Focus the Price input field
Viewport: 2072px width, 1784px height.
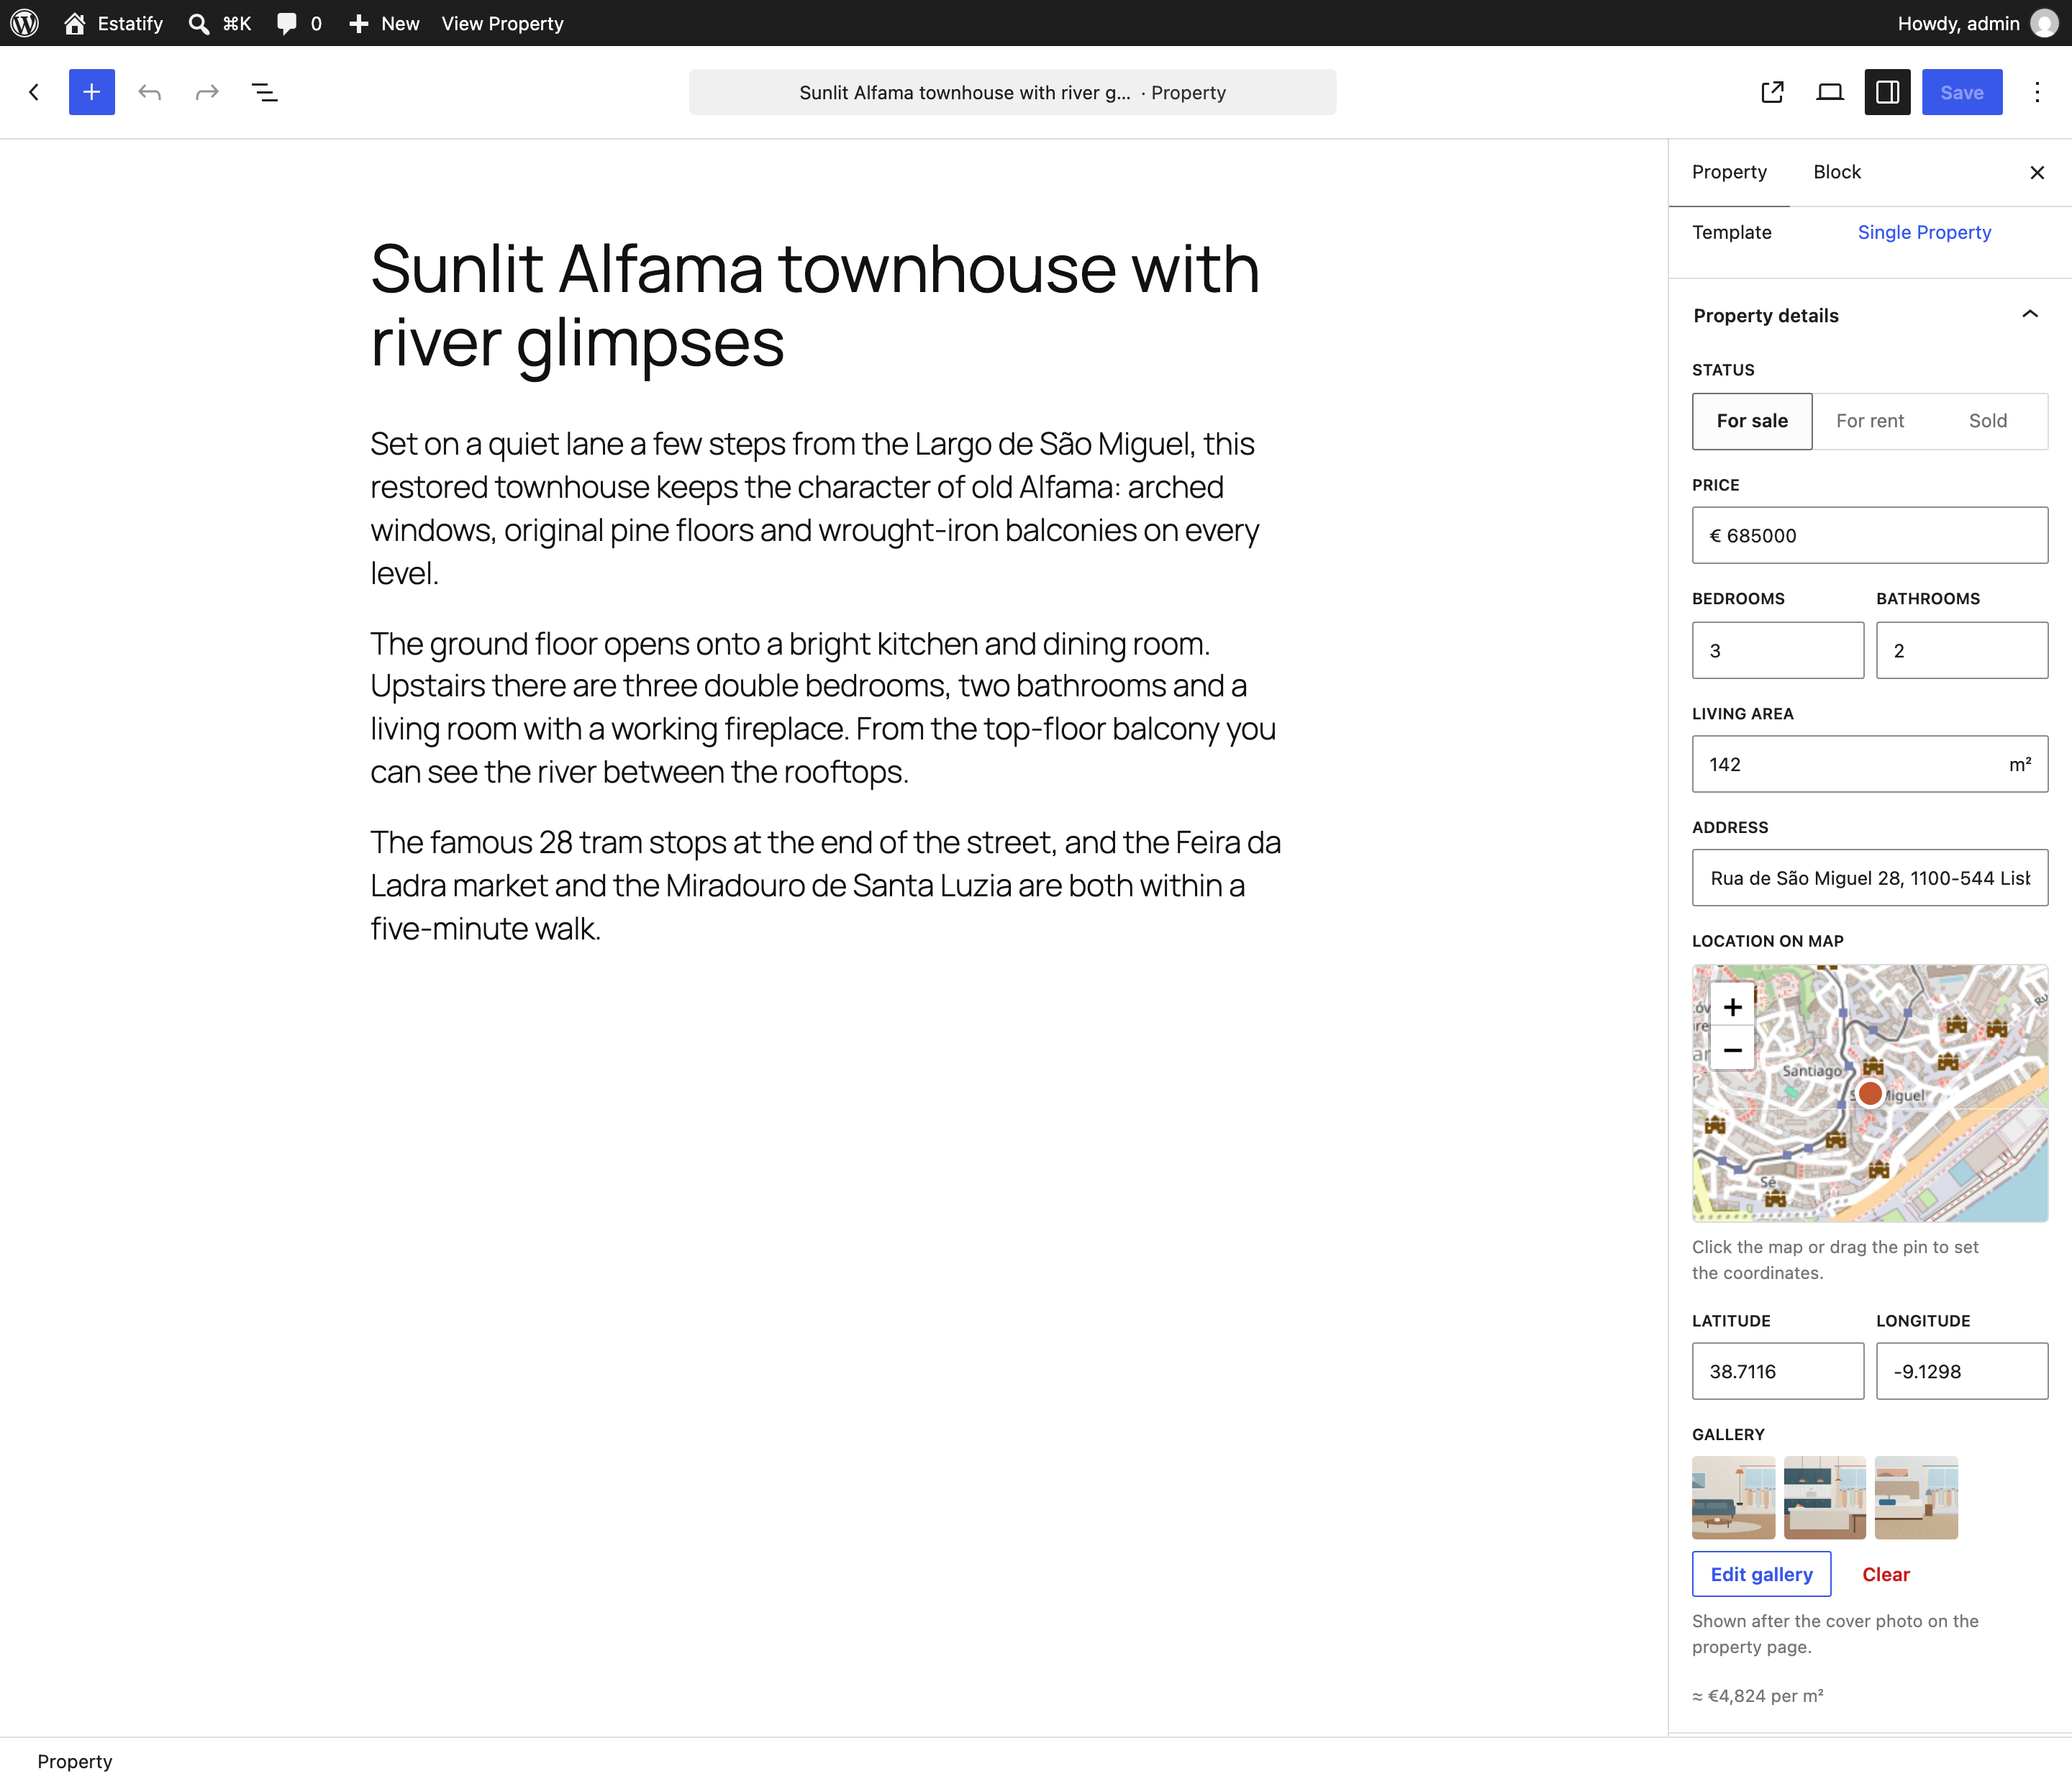coord(1870,535)
